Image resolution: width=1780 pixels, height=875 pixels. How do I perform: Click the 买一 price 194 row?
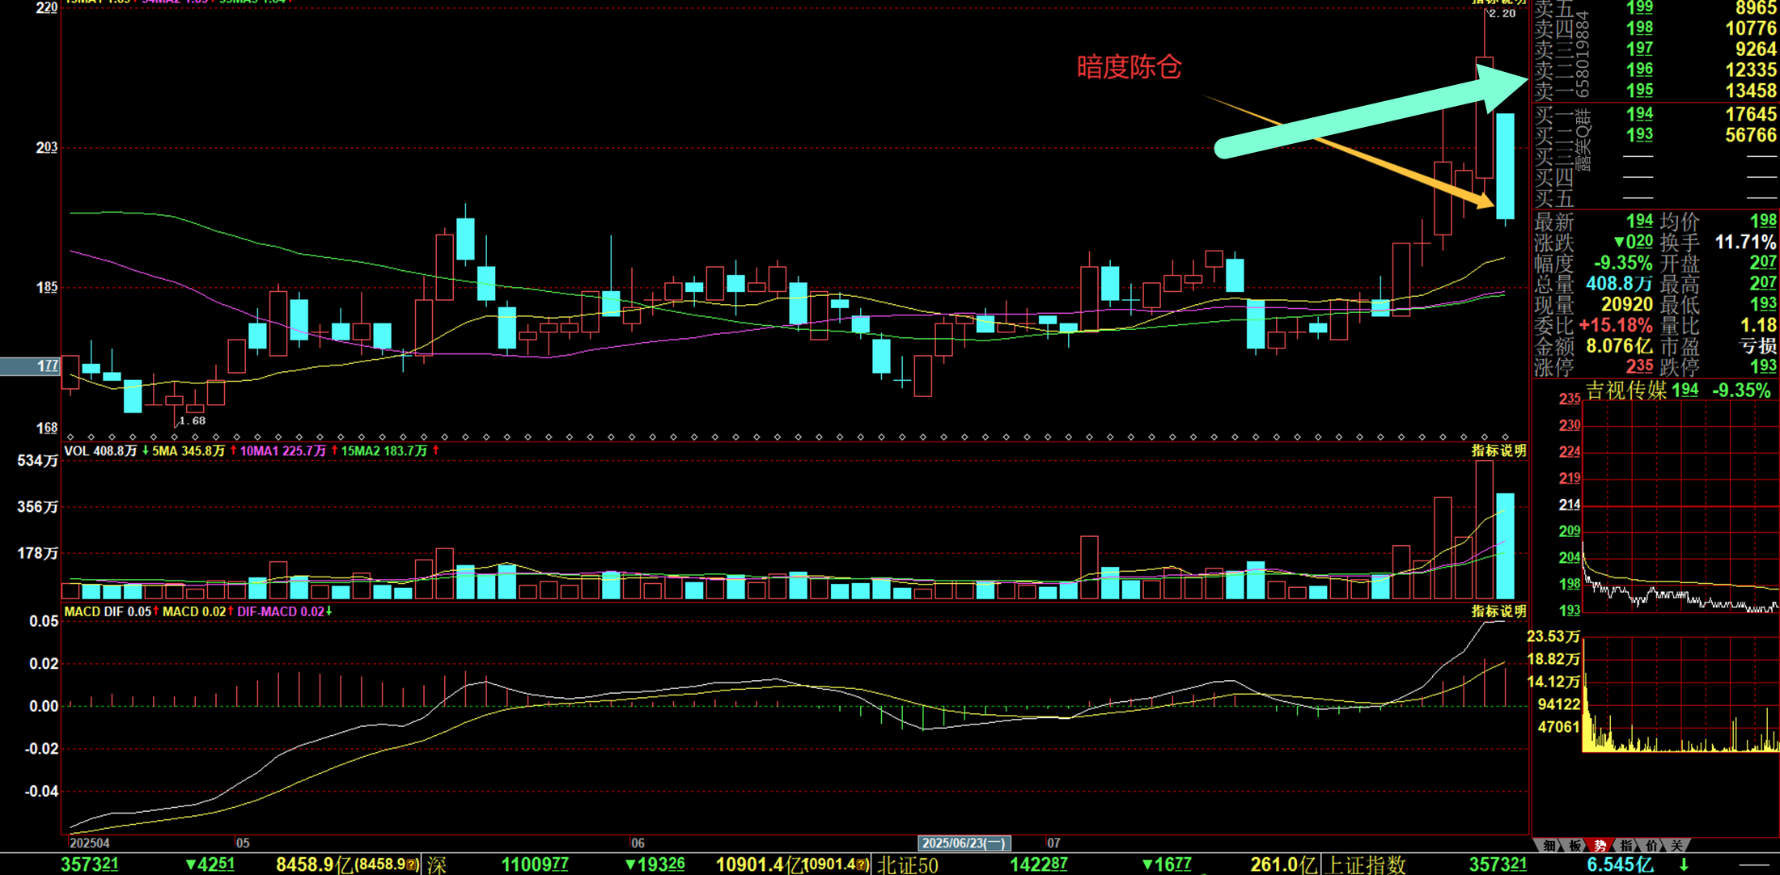[x=1655, y=114]
